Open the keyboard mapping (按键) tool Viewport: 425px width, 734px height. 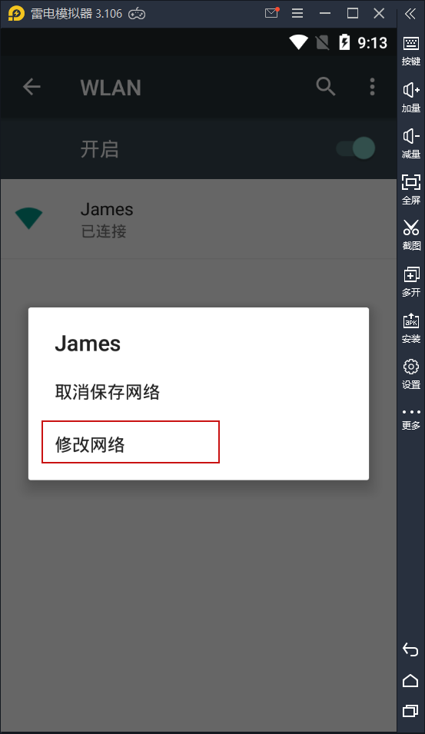click(411, 51)
